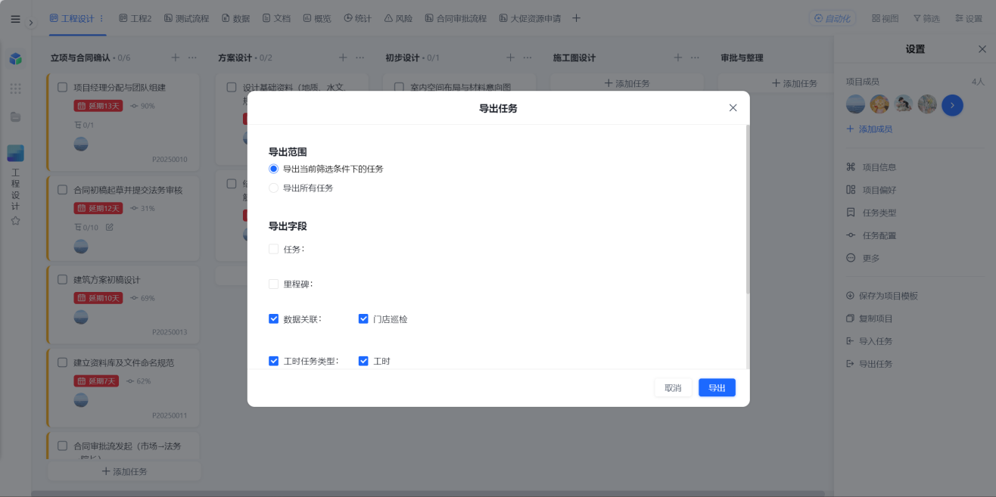Check off task 项目经理分配与团队组建
This screenshot has height=497, width=996.
(x=63, y=87)
